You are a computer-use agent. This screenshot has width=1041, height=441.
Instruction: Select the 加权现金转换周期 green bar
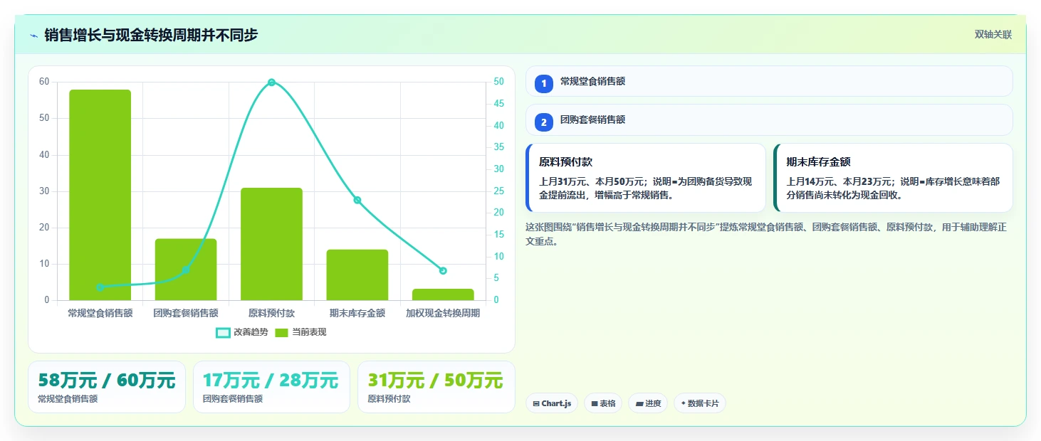tap(443, 294)
